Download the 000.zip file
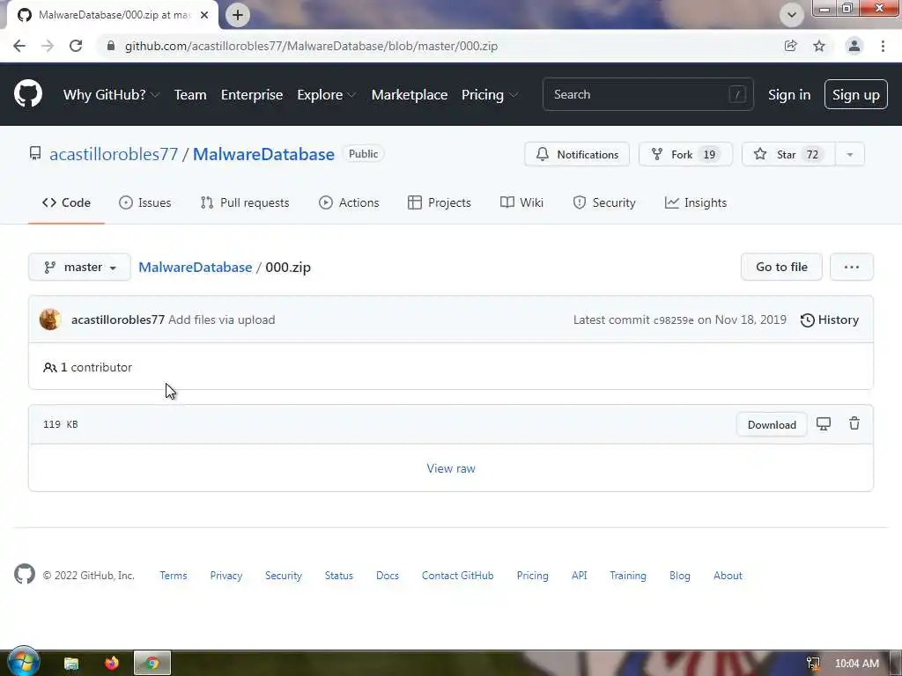Viewport: 902px width, 676px height. [x=772, y=425]
